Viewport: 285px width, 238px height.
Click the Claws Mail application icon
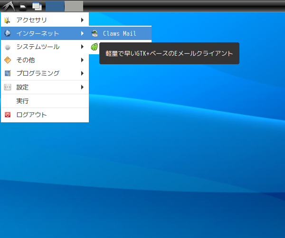pos(95,33)
